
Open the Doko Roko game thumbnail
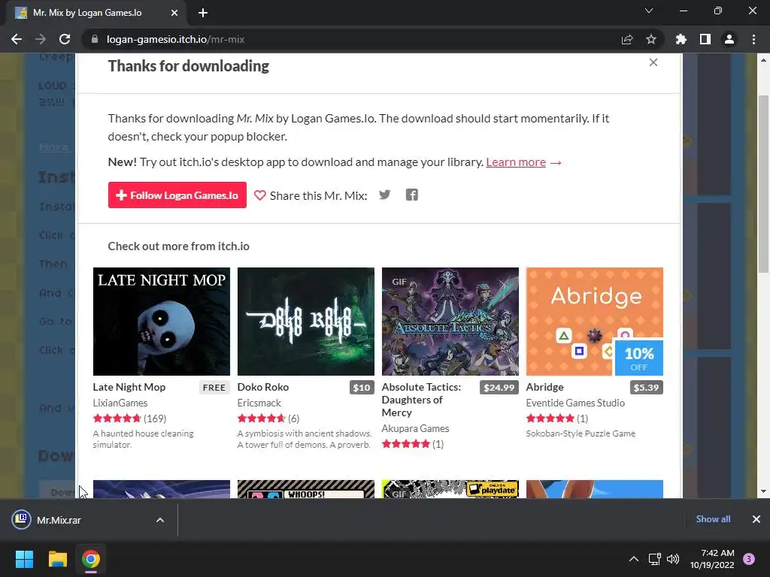[306, 322]
